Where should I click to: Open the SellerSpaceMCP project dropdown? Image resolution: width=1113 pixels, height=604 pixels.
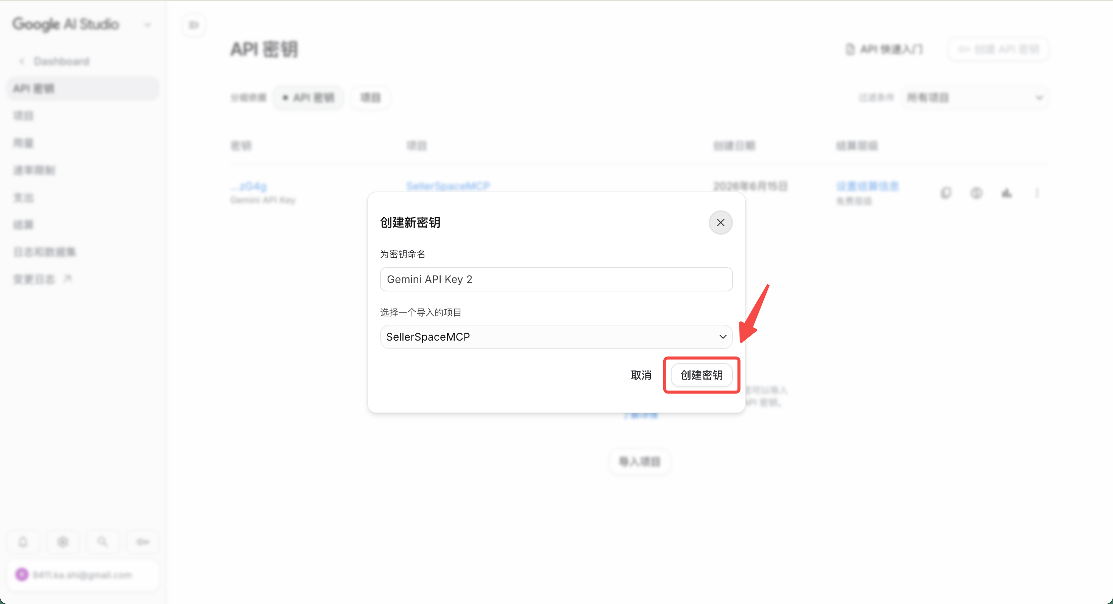[556, 336]
